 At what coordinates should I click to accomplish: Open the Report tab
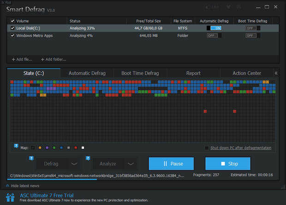coord(193,73)
